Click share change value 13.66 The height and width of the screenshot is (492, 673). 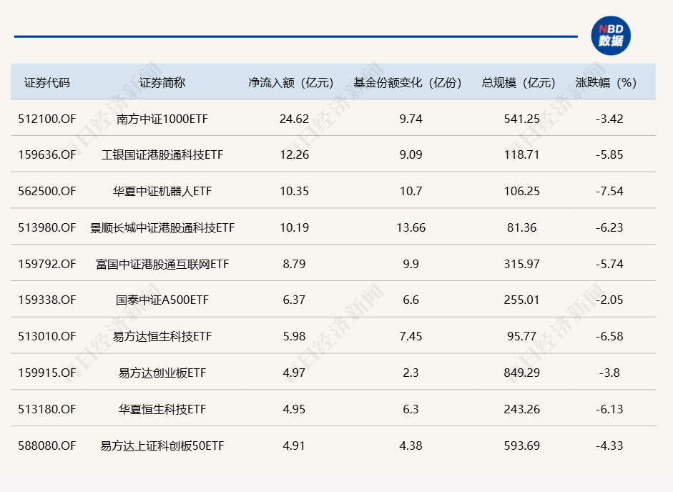411,228
